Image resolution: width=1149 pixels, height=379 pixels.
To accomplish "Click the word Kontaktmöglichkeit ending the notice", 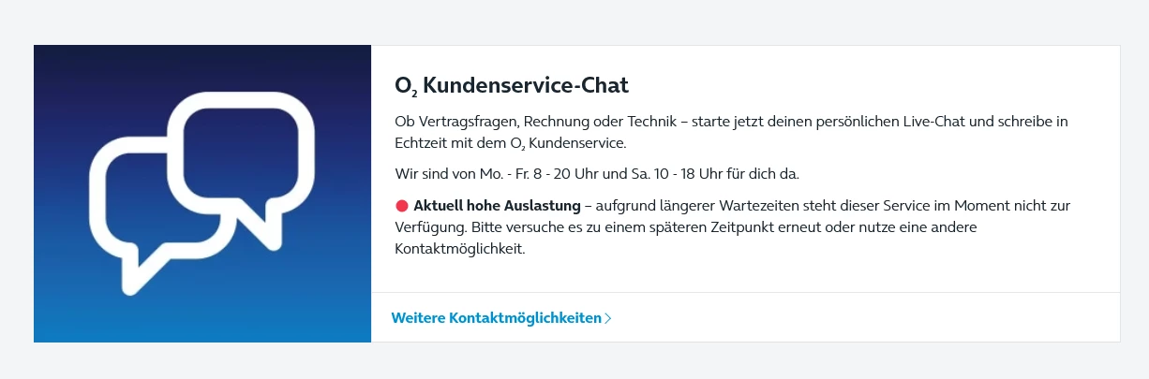I will pos(460,250).
